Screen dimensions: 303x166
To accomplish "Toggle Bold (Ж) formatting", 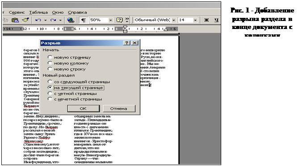I will (x=206, y=20).
